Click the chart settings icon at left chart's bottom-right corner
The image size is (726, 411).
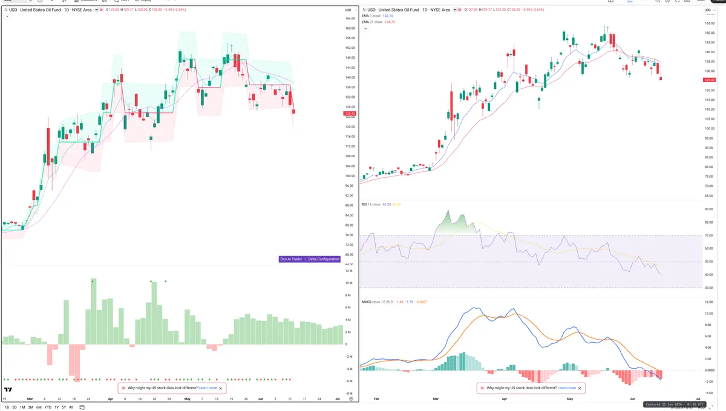click(351, 400)
